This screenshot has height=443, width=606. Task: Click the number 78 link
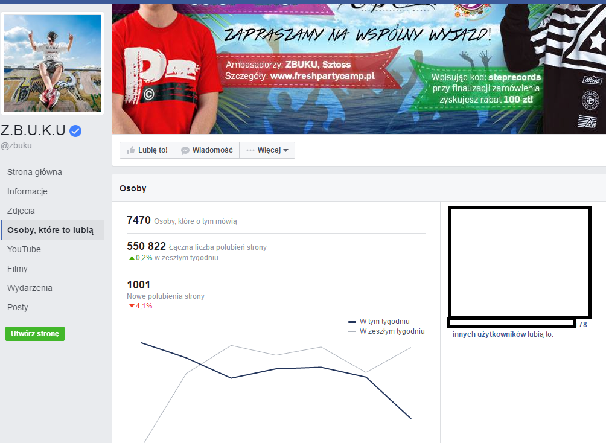(x=583, y=325)
